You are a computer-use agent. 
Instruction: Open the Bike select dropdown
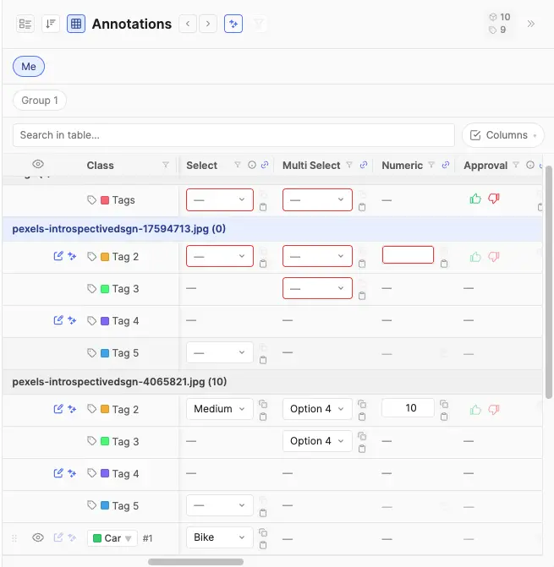(x=220, y=537)
